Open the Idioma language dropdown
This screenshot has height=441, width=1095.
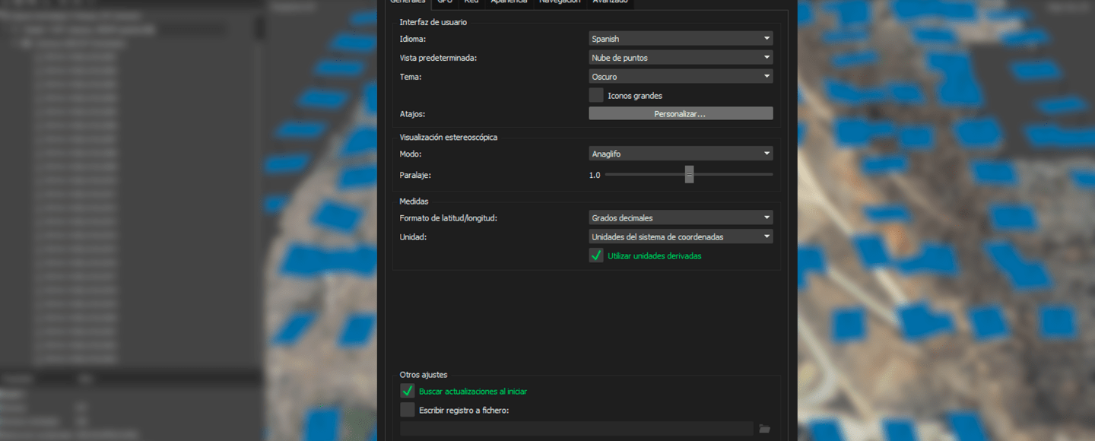681,39
